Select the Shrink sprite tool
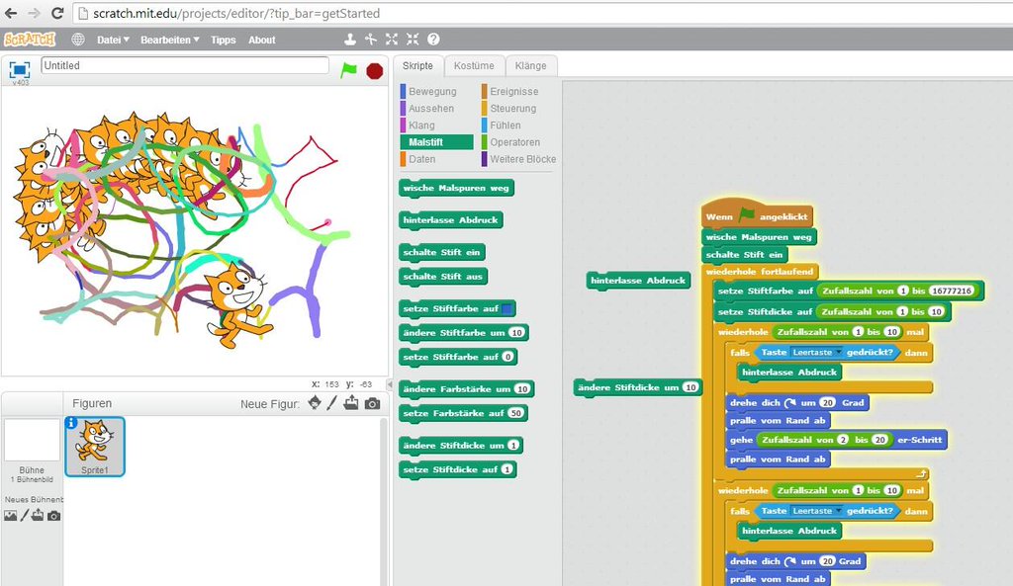1013x586 pixels. point(413,40)
